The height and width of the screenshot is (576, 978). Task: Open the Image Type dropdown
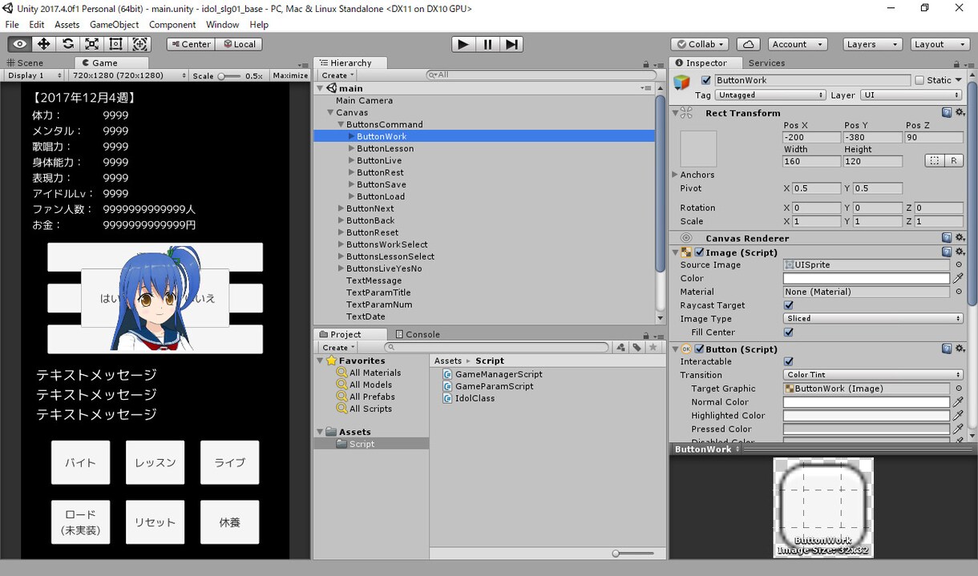pos(873,319)
